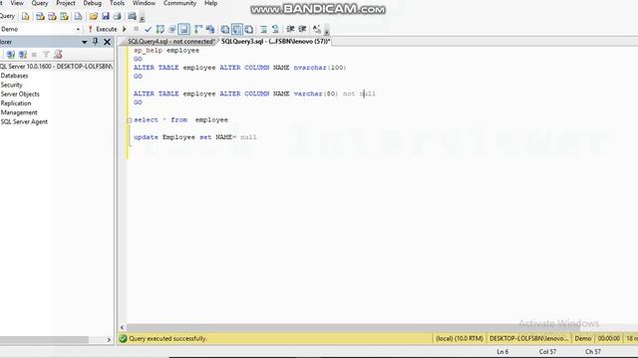Select Server Objects node
The height and width of the screenshot is (358, 638).
[20, 93]
